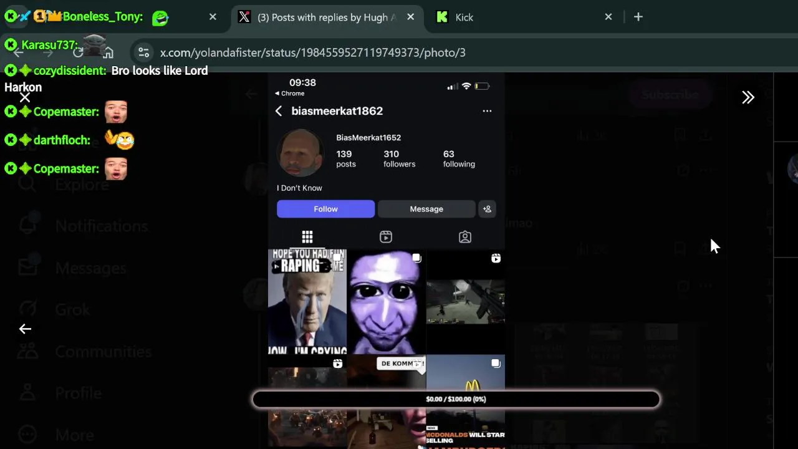Click the 139 posts count

(x=346, y=158)
